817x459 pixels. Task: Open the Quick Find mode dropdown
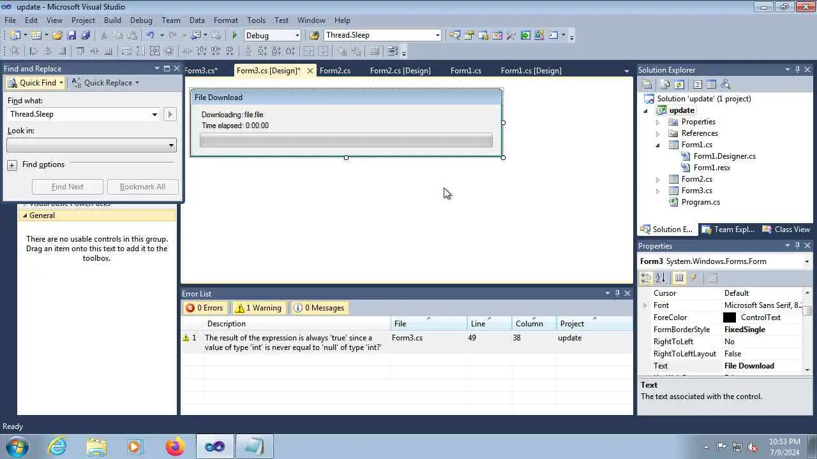click(61, 83)
